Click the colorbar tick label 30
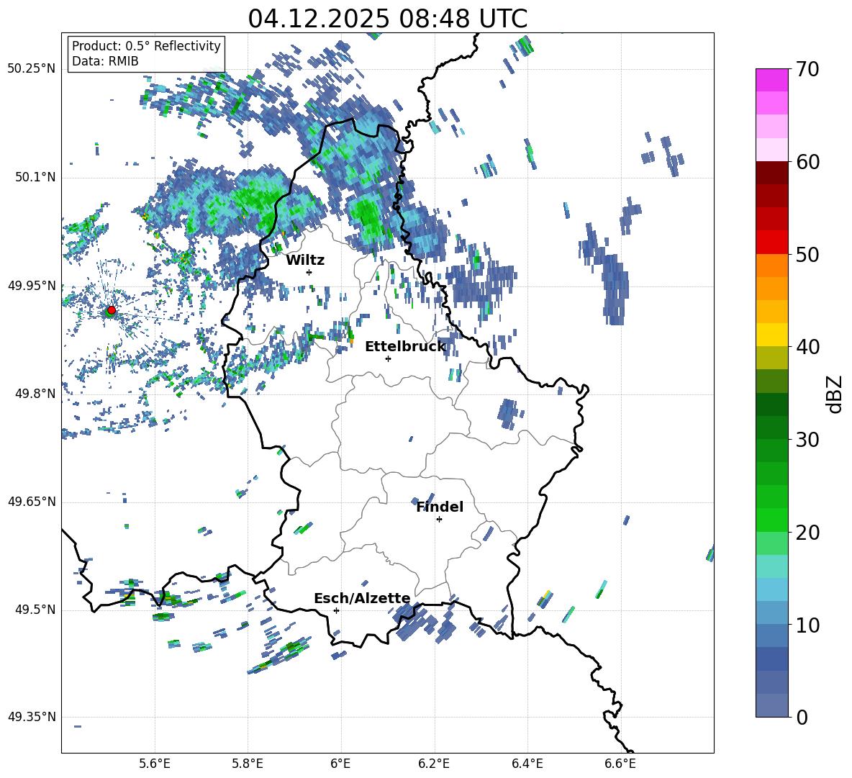The width and height of the screenshot is (852, 778). 807,440
